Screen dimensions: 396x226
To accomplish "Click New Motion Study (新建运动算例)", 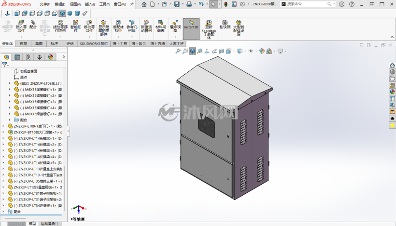I will pyautogui.click(x=146, y=26).
